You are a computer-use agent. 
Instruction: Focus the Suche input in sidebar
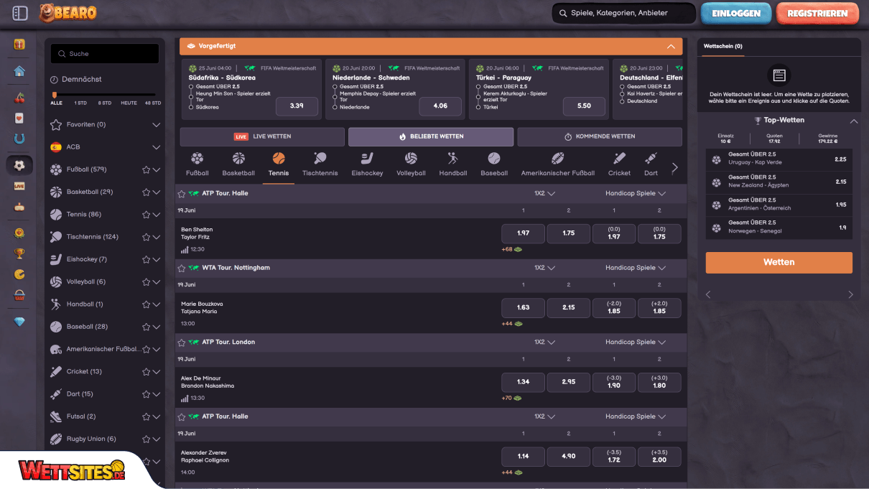click(x=105, y=54)
